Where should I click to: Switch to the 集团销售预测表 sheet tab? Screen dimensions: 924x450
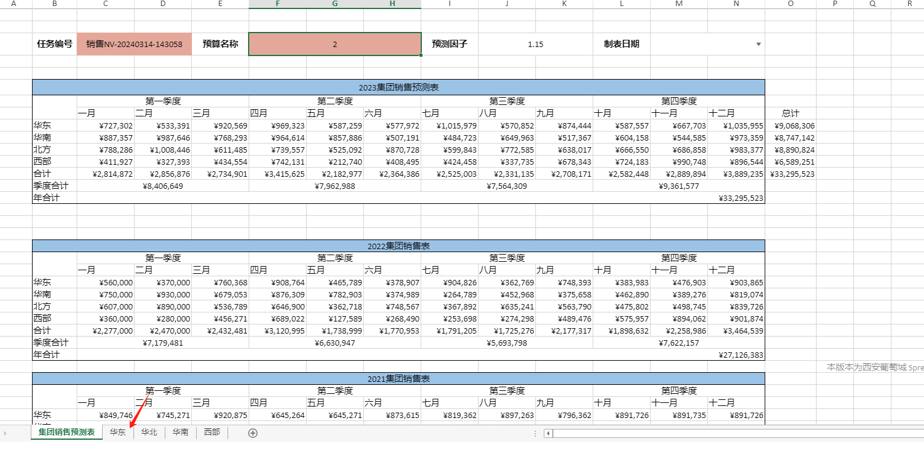click(67, 432)
